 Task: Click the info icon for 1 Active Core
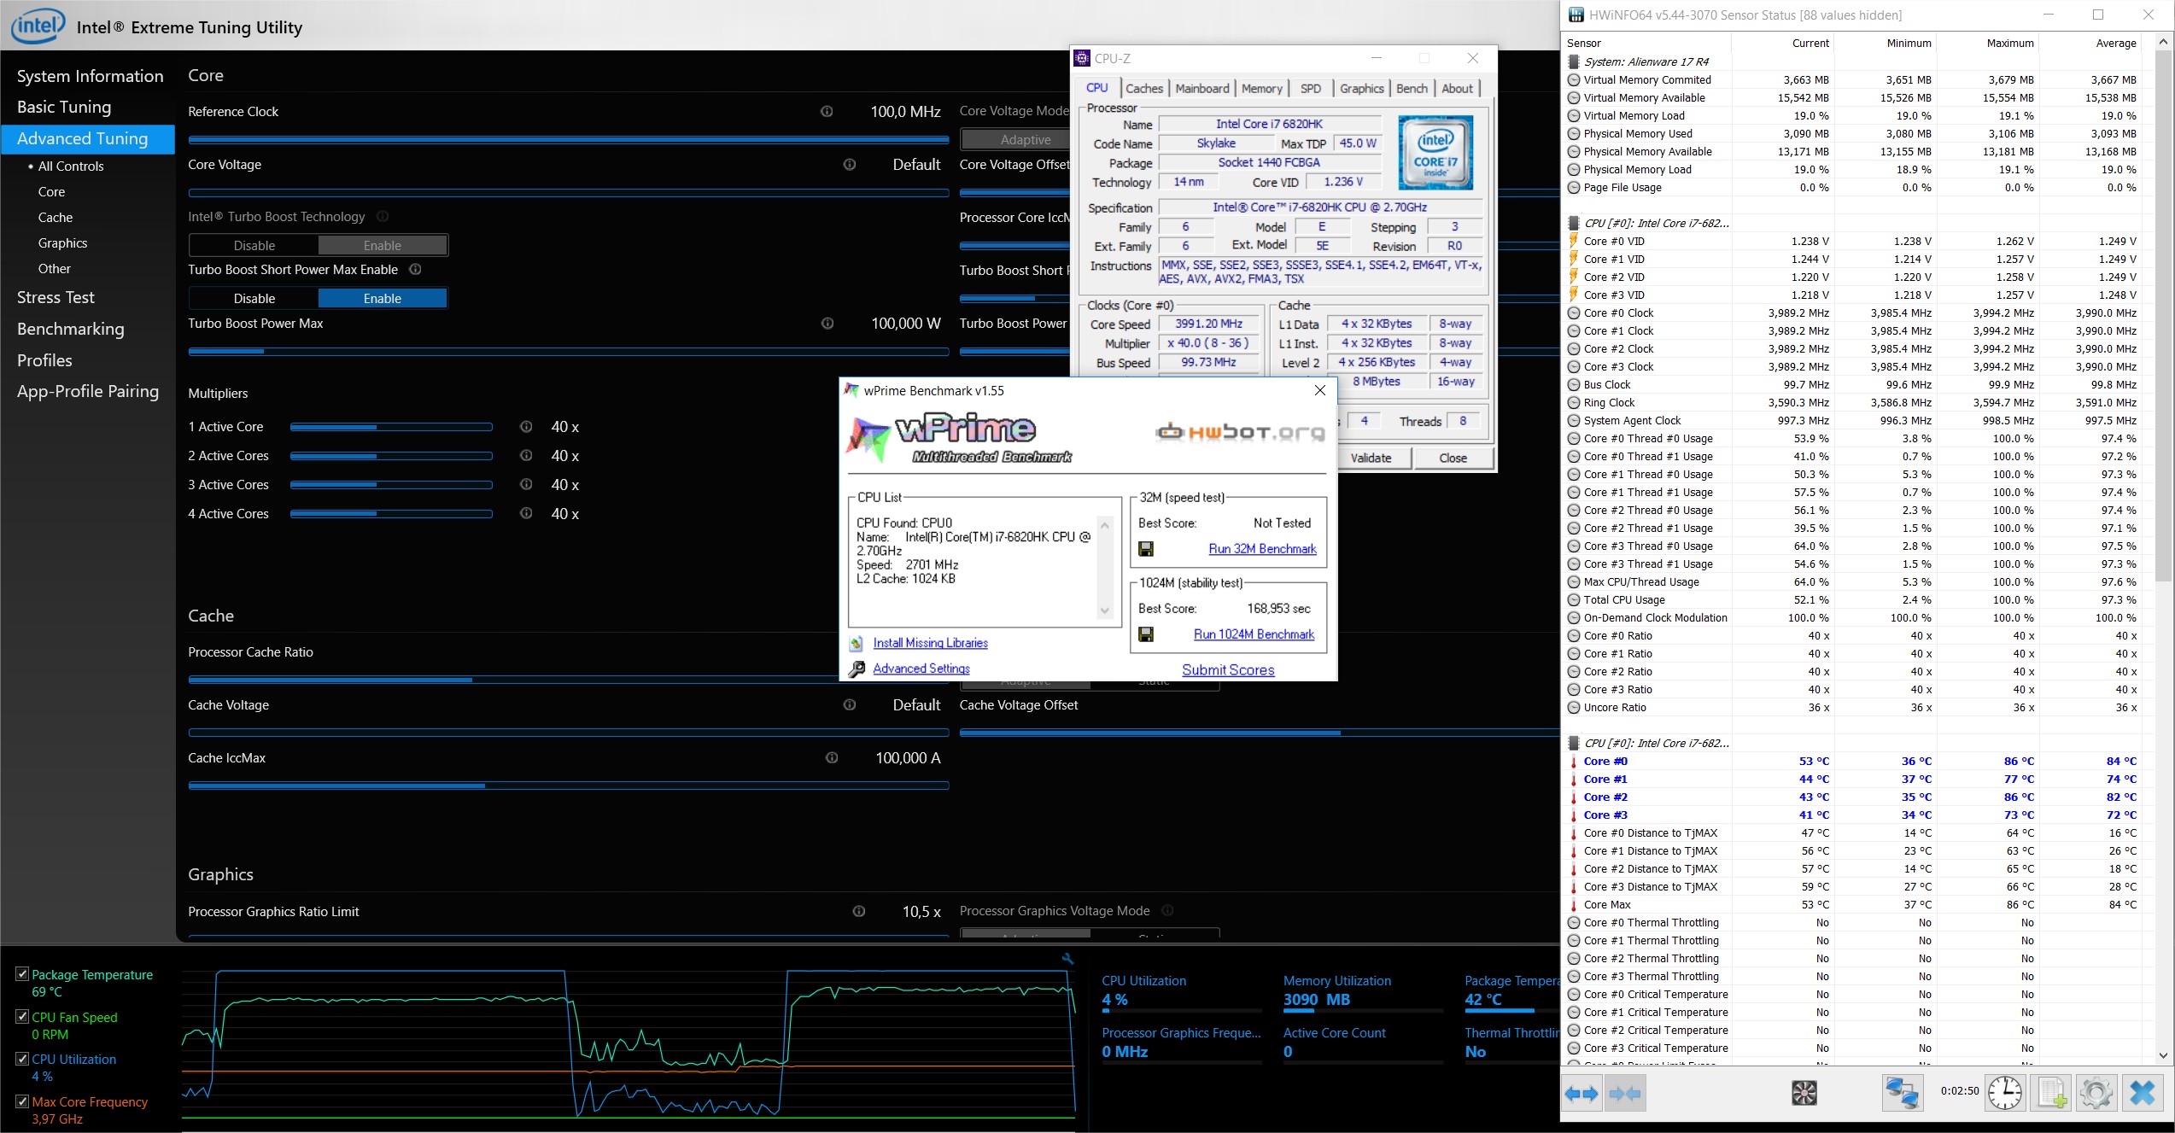(x=527, y=427)
